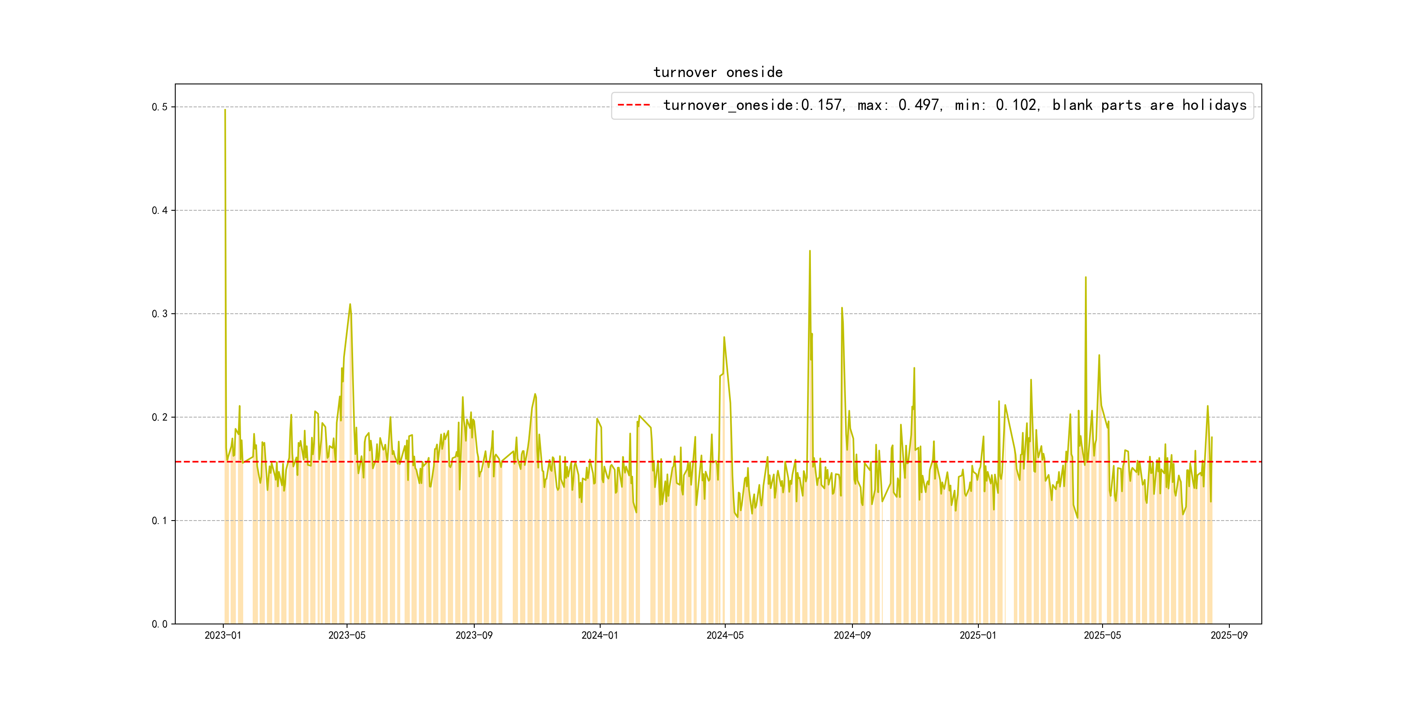Click the 2023-01 x-axis label

[222, 635]
